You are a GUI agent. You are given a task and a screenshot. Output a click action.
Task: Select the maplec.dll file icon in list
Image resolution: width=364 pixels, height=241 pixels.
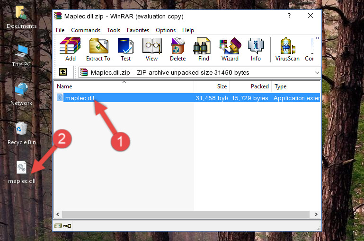tap(60, 97)
